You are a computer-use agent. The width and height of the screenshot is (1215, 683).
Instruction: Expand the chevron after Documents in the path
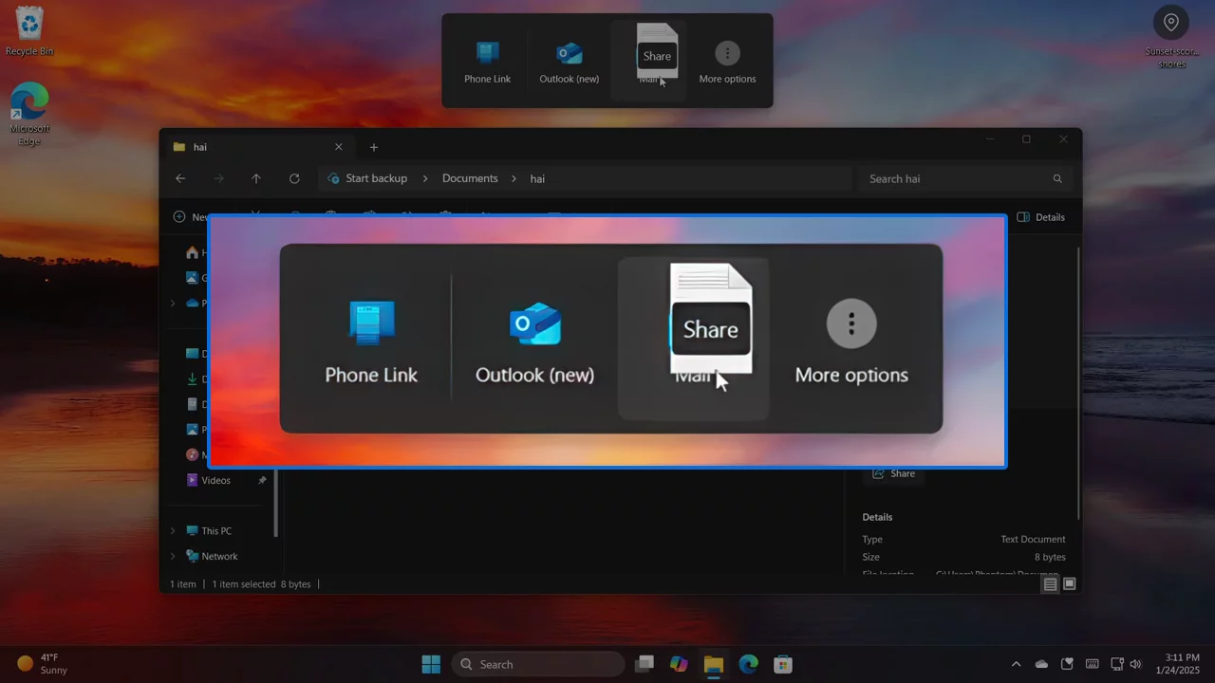click(514, 178)
